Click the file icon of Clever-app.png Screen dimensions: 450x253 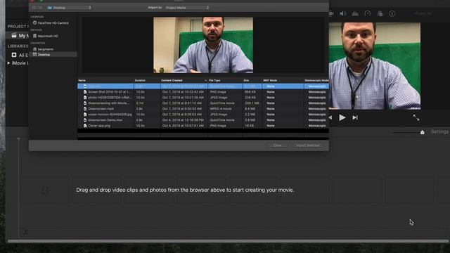(85, 126)
